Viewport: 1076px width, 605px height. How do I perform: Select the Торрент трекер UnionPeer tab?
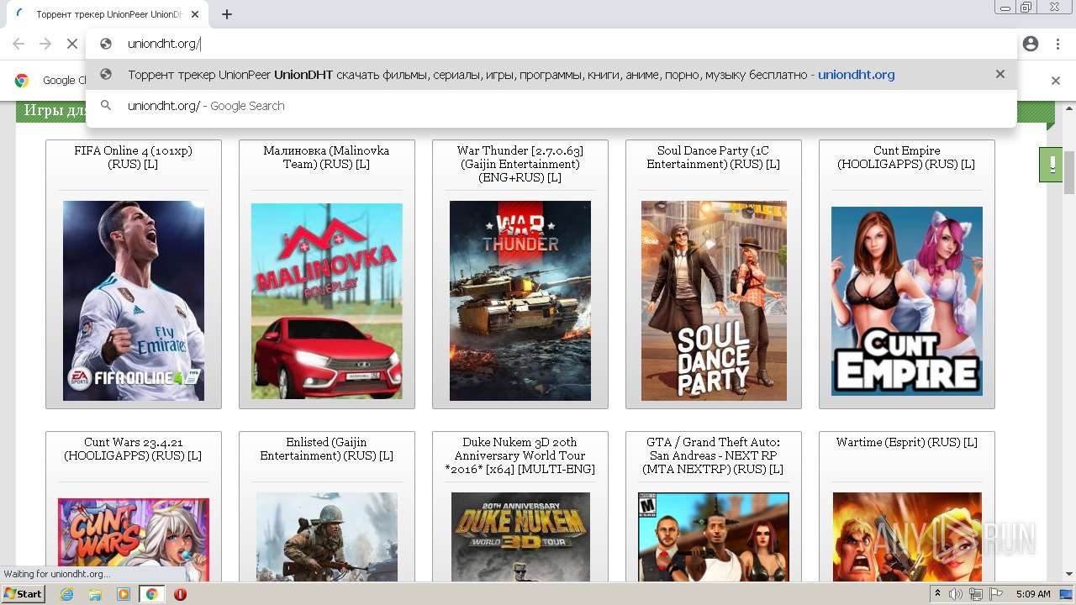[109, 14]
